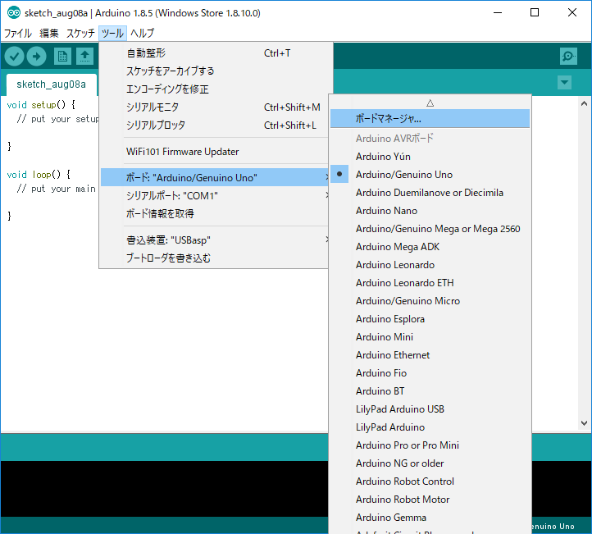Choose Arduino Pro or Pro Mini board
This screenshot has width=592, height=534.
pos(430,445)
